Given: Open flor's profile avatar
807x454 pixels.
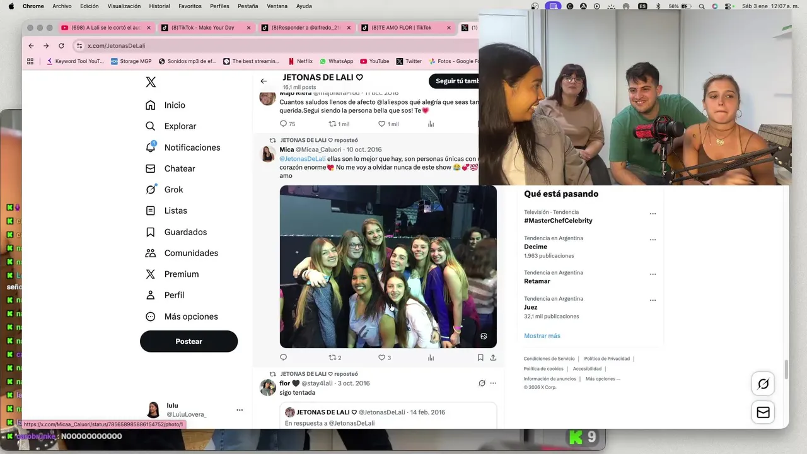Looking at the screenshot, I should pos(268,387).
